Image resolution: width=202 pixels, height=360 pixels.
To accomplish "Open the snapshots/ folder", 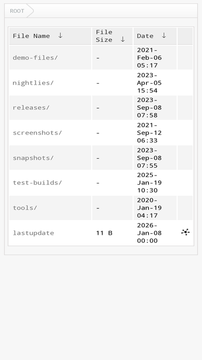I will tap(33, 158).
